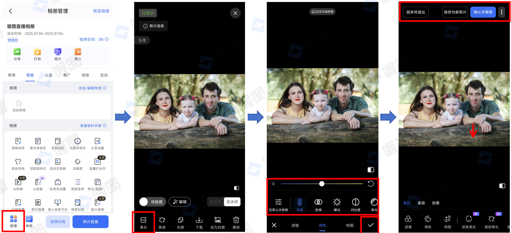This screenshot has width=511, height=233.
Task: Select 曝光 exposure tool
Action: click(337, 202)
